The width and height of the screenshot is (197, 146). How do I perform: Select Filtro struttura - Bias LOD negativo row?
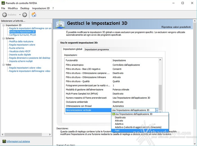click(111, 69)
